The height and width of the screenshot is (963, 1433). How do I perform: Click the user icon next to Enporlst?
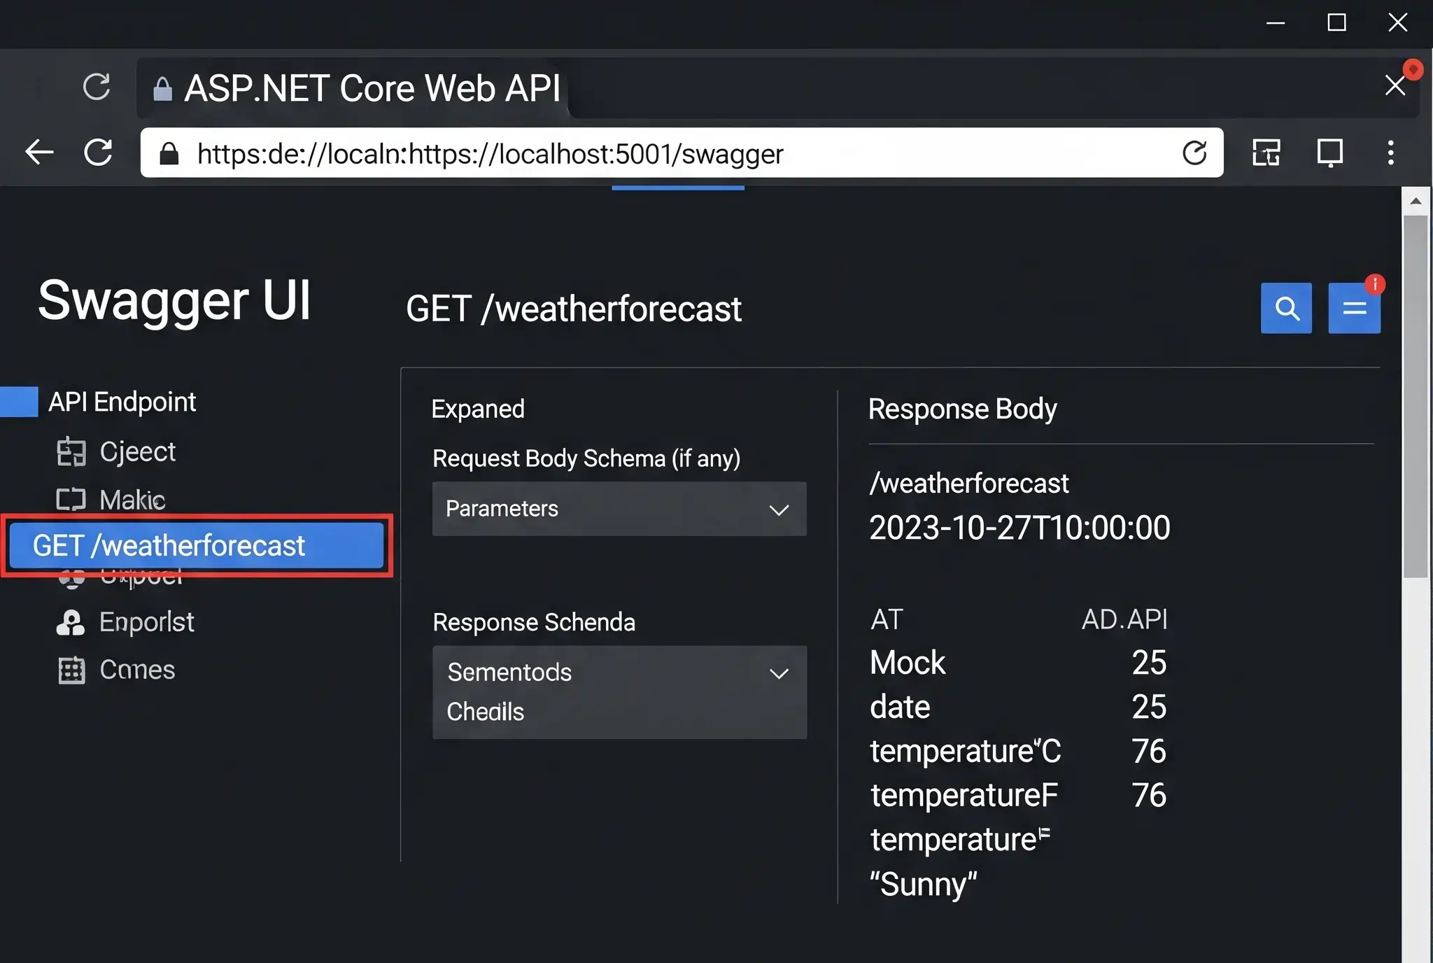click(71, 622)
